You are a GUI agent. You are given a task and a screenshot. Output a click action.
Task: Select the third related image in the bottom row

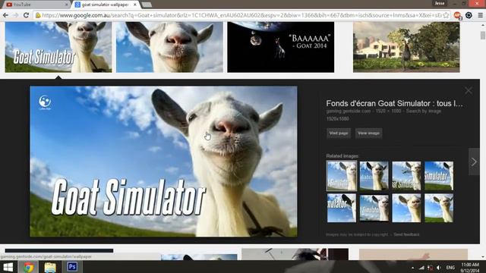click(x=406, y=208)
